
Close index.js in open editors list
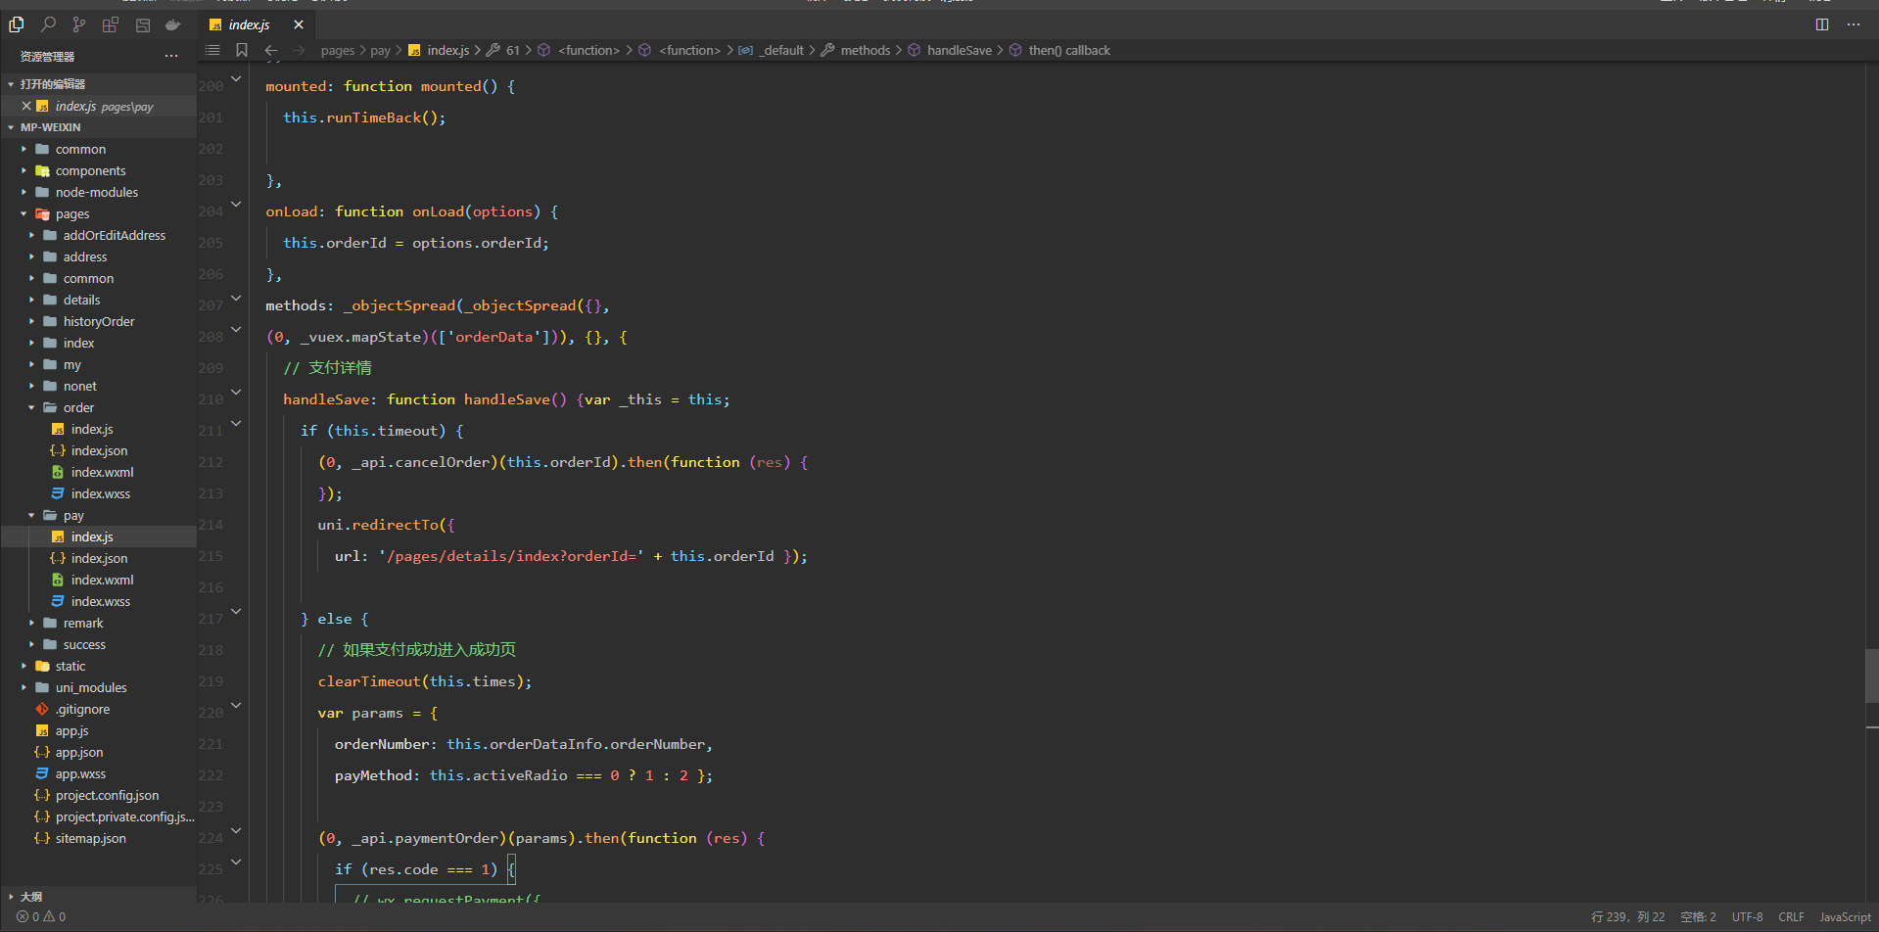point(26,106)
